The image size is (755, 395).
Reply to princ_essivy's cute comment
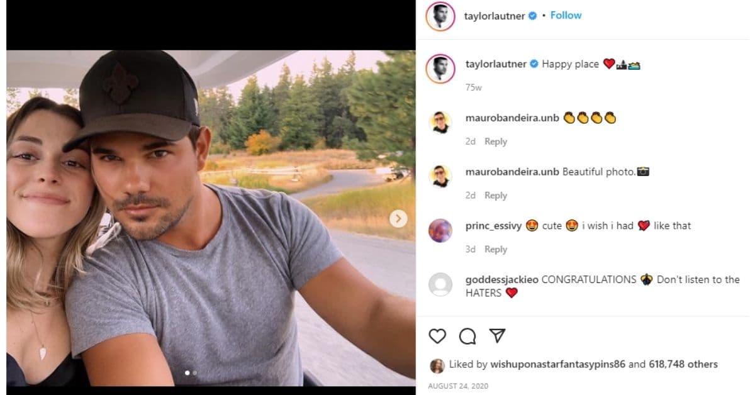[x=496, y=249]
